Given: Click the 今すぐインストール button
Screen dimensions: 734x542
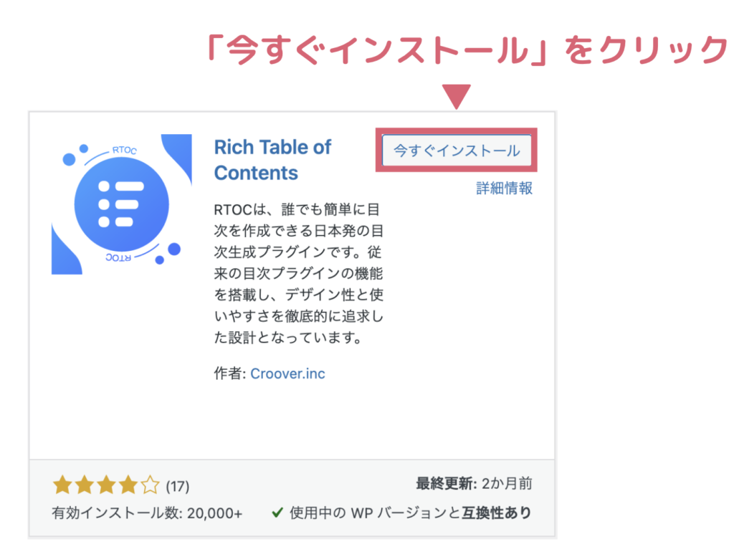Looking at the screenshot, I should [457, 151].
